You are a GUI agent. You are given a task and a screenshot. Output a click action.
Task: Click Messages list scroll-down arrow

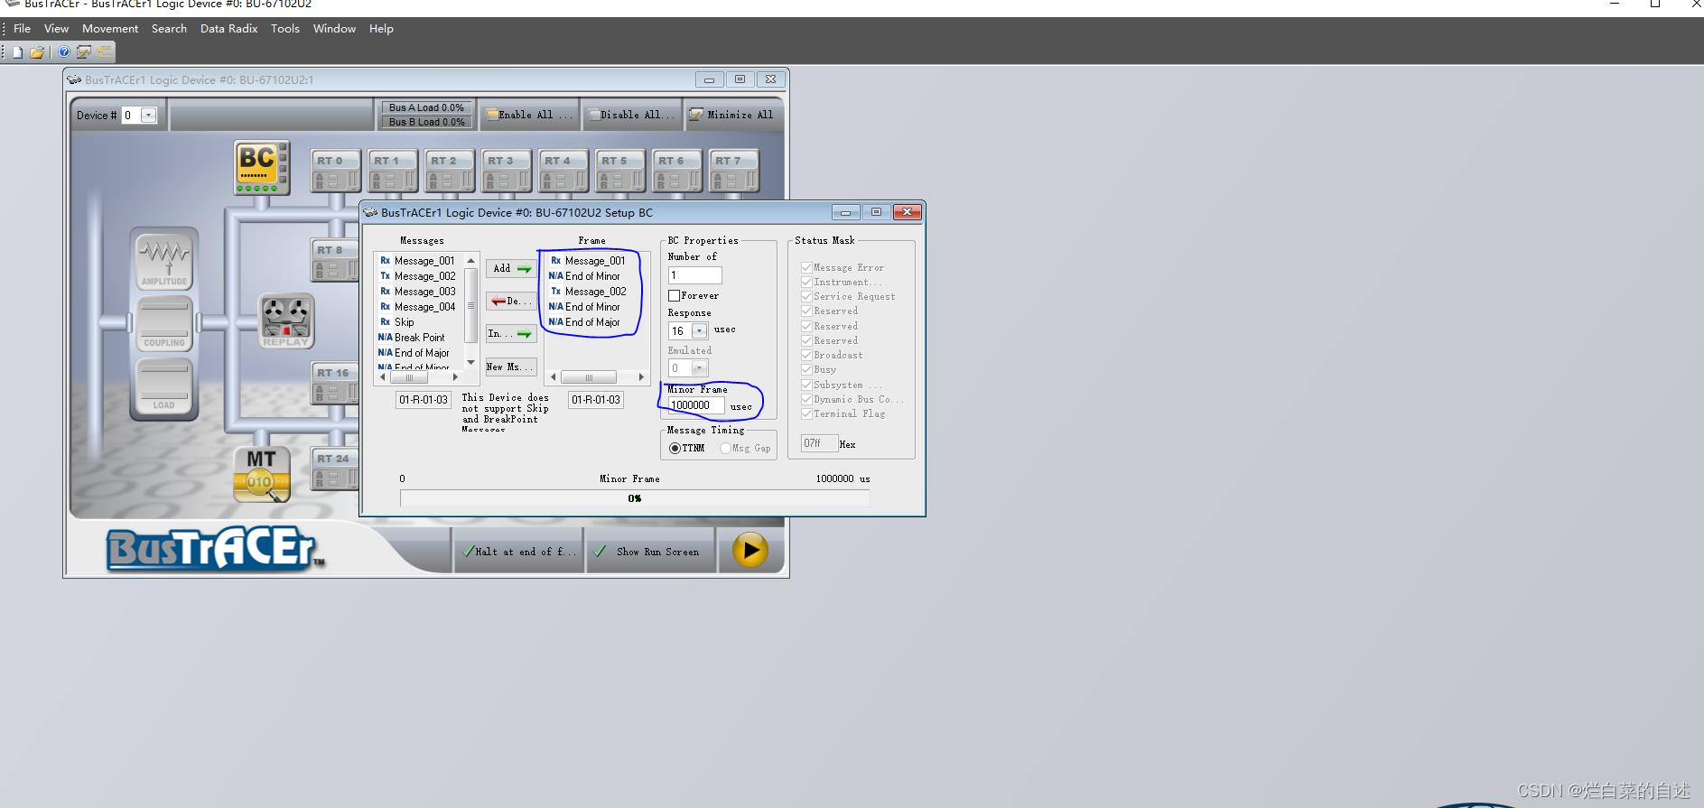point(470,363)
